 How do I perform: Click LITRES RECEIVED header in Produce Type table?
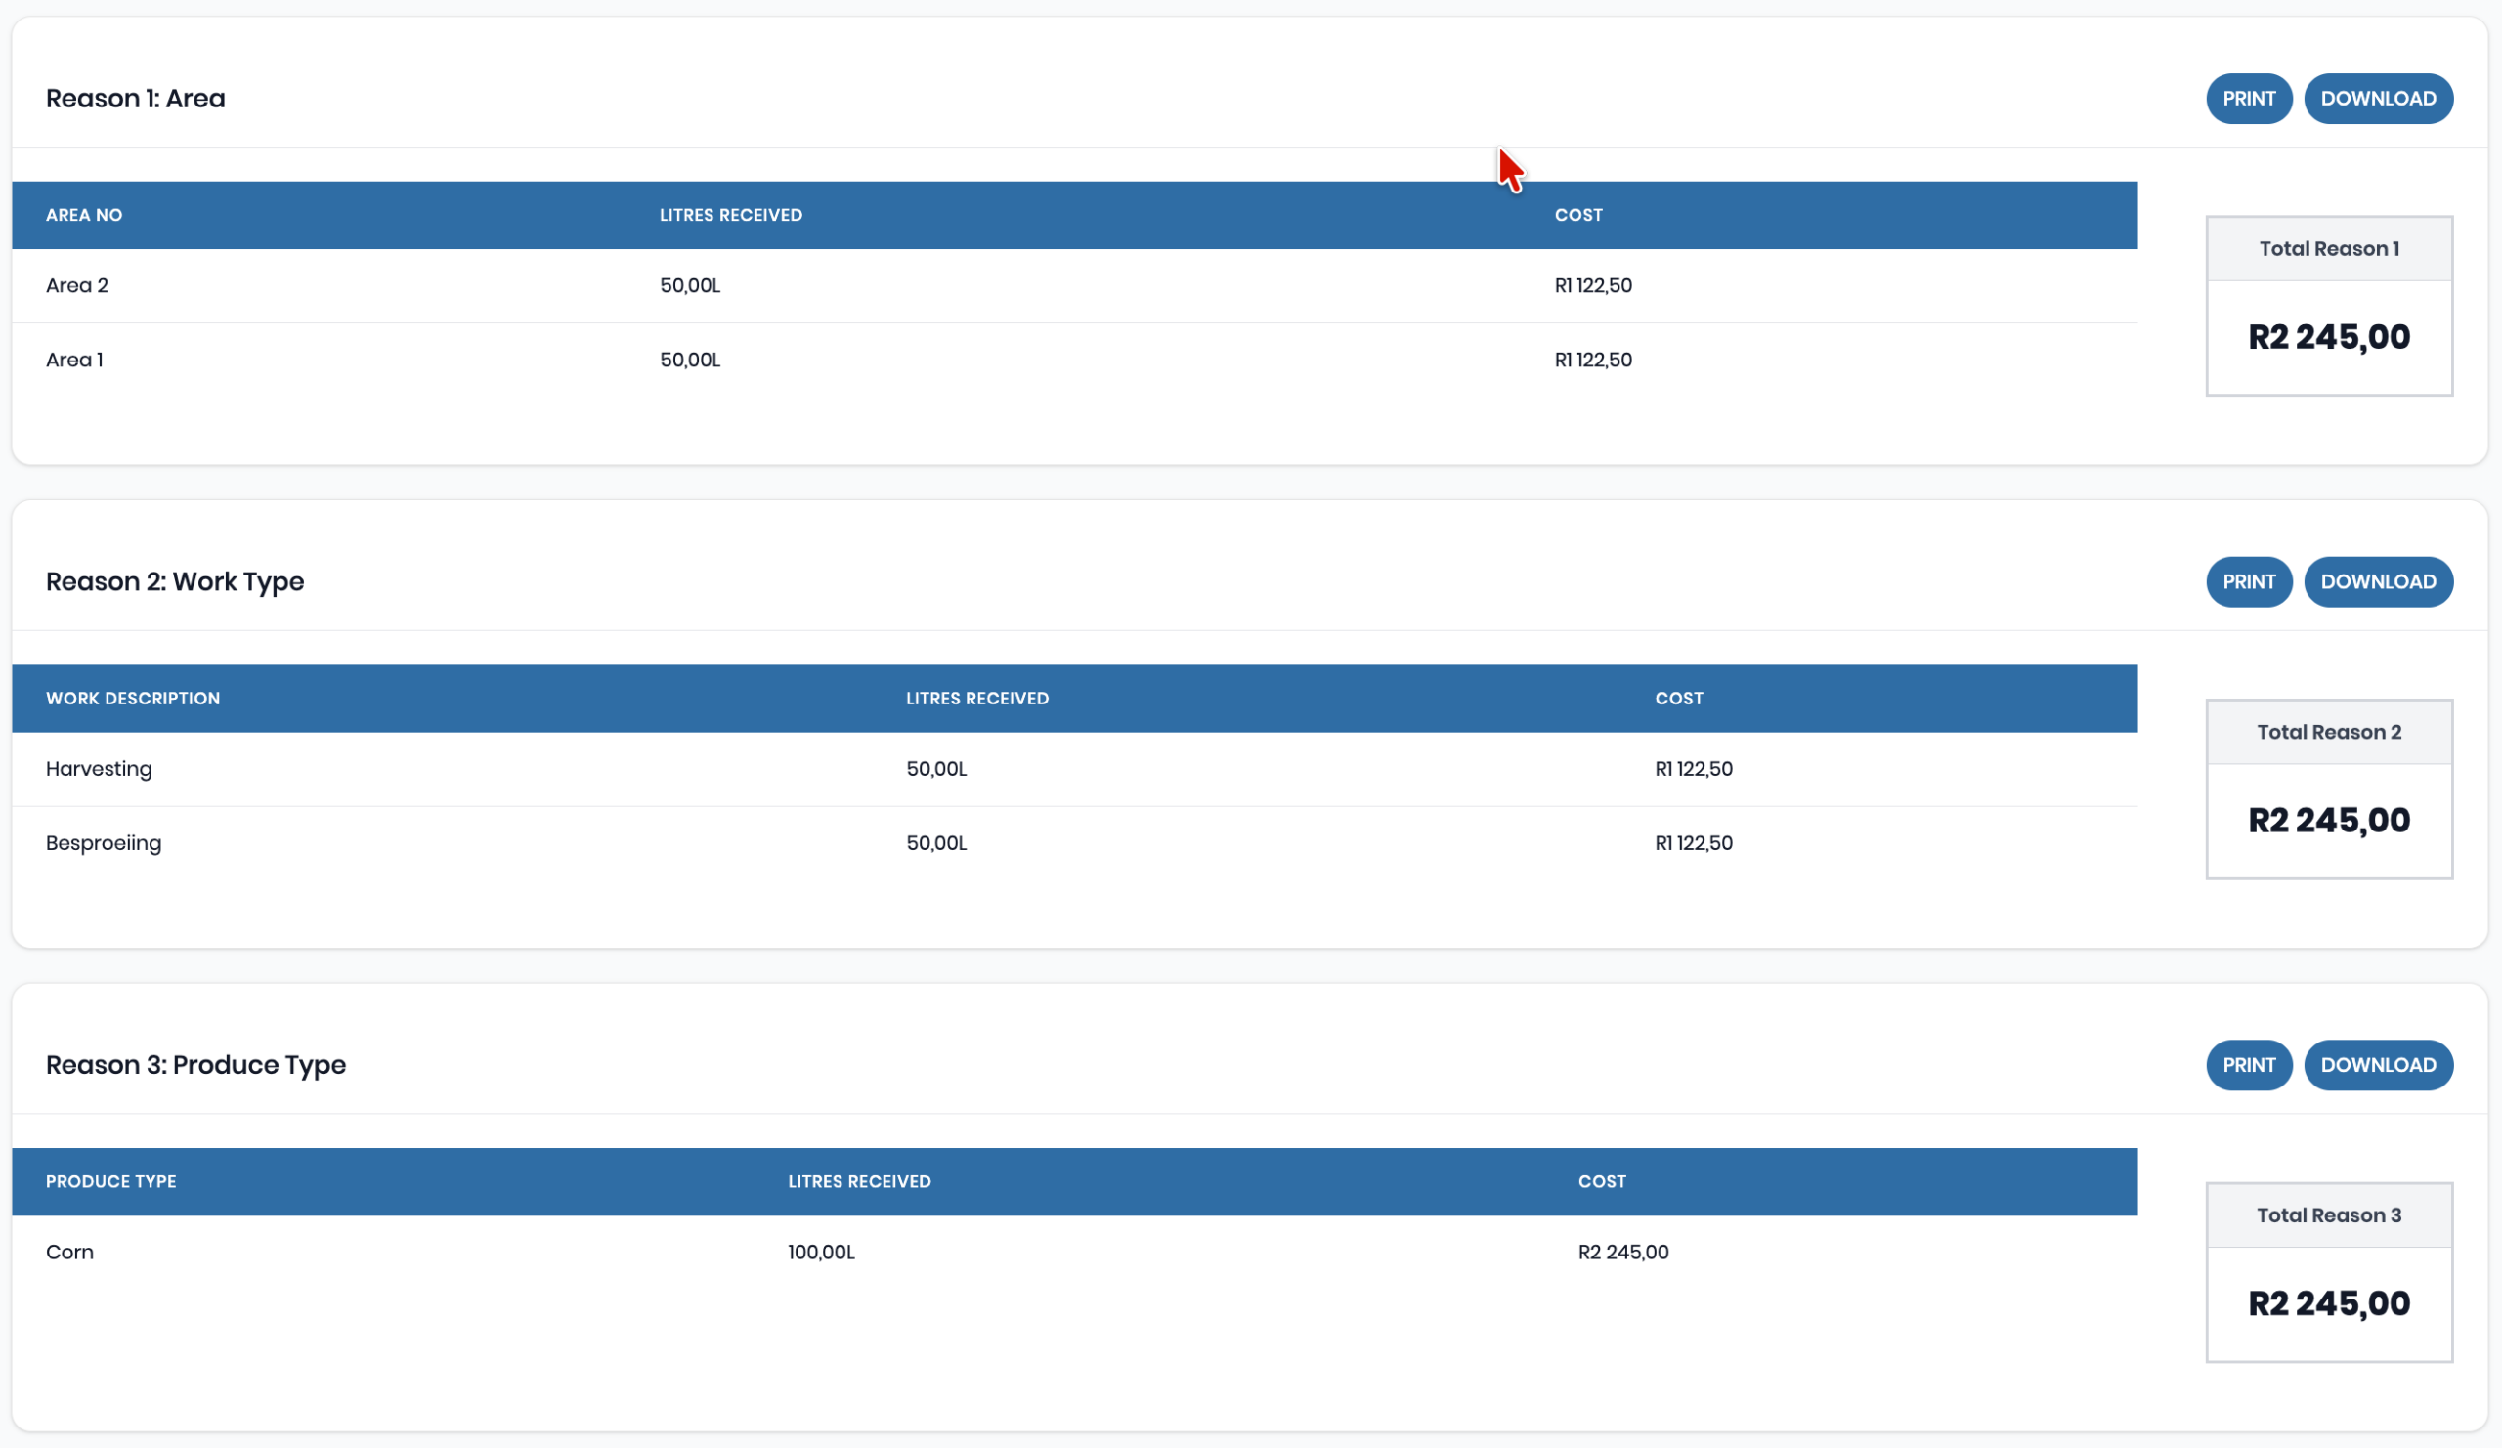[x=859, y=1182]
